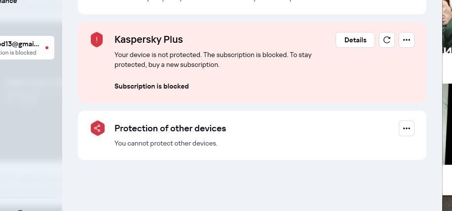Click the red alert dot beside the account

pyautogui.click(x=47, y=48)
